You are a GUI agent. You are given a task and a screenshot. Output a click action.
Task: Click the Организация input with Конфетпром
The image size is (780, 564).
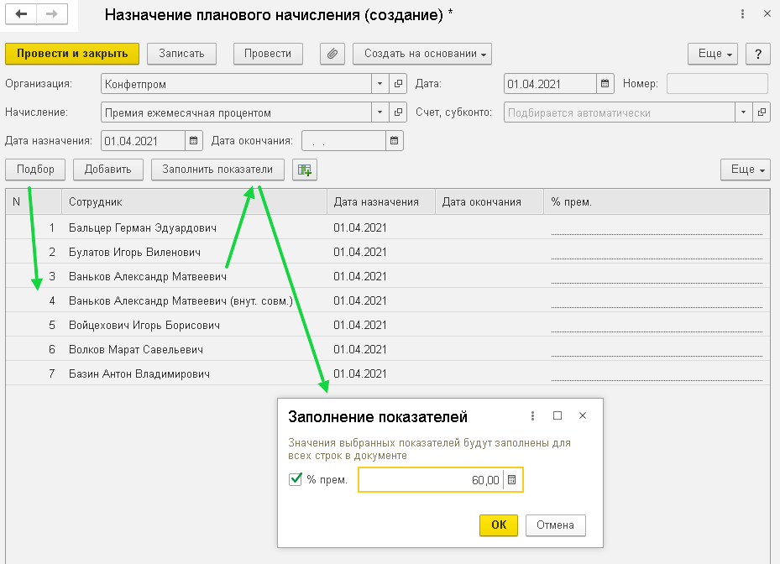tap(236, 84)
